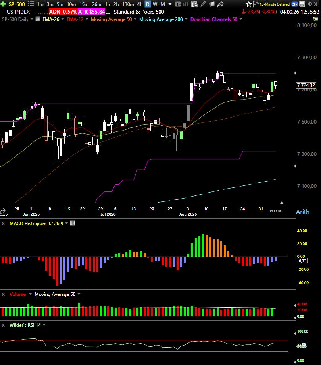Click the green plus add-symbol icon
The height and width of the screenshot is (365, 321).
click(x=3, y=4)
